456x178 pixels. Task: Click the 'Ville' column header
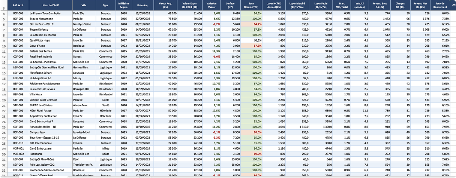click(84, 5)
